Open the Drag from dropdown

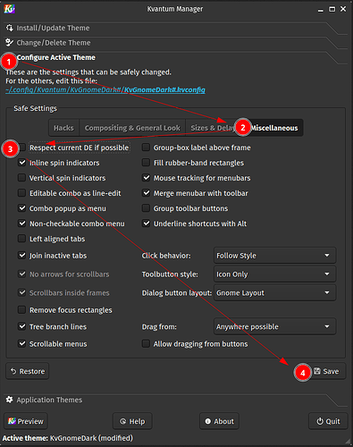pyautogui.click(x=274, y=326)
